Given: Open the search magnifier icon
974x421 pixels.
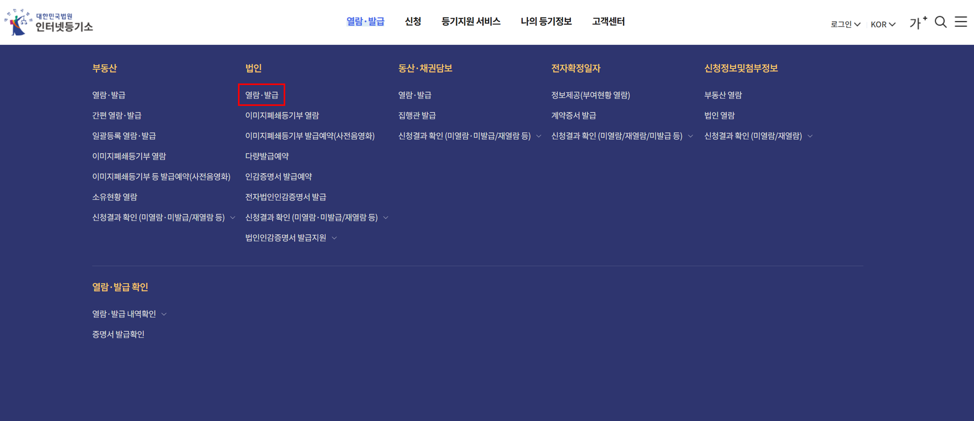Looking at the screenshot, I should tap(940, 22).
